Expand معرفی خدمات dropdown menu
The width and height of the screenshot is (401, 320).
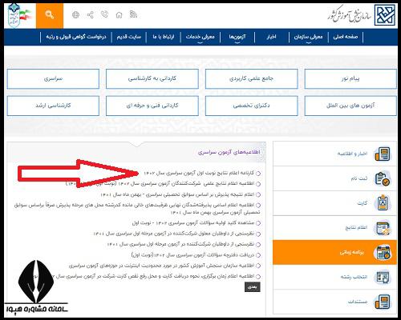click(x=200, y=37)
